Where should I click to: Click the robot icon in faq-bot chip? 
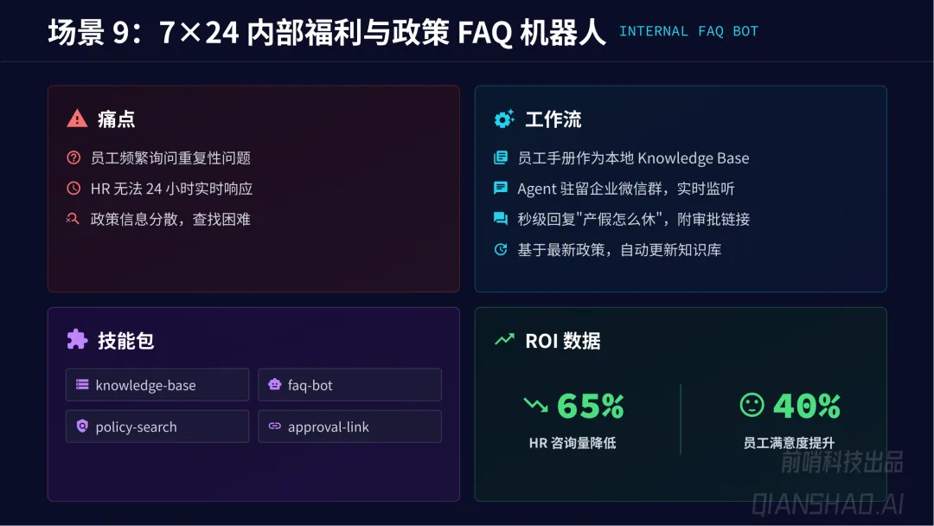275,385
